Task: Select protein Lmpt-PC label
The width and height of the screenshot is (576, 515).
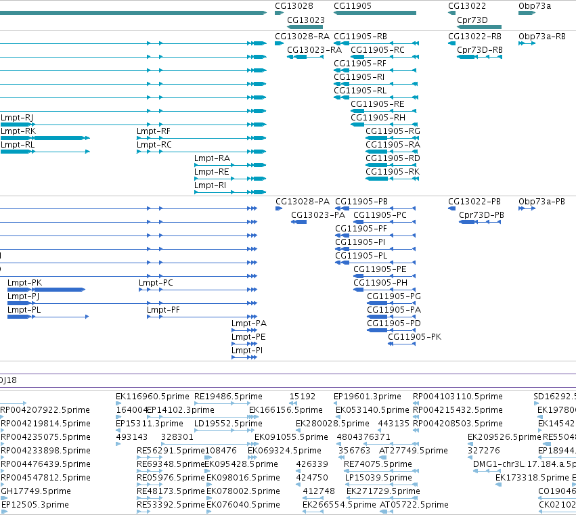Action: tap(156, 283)
